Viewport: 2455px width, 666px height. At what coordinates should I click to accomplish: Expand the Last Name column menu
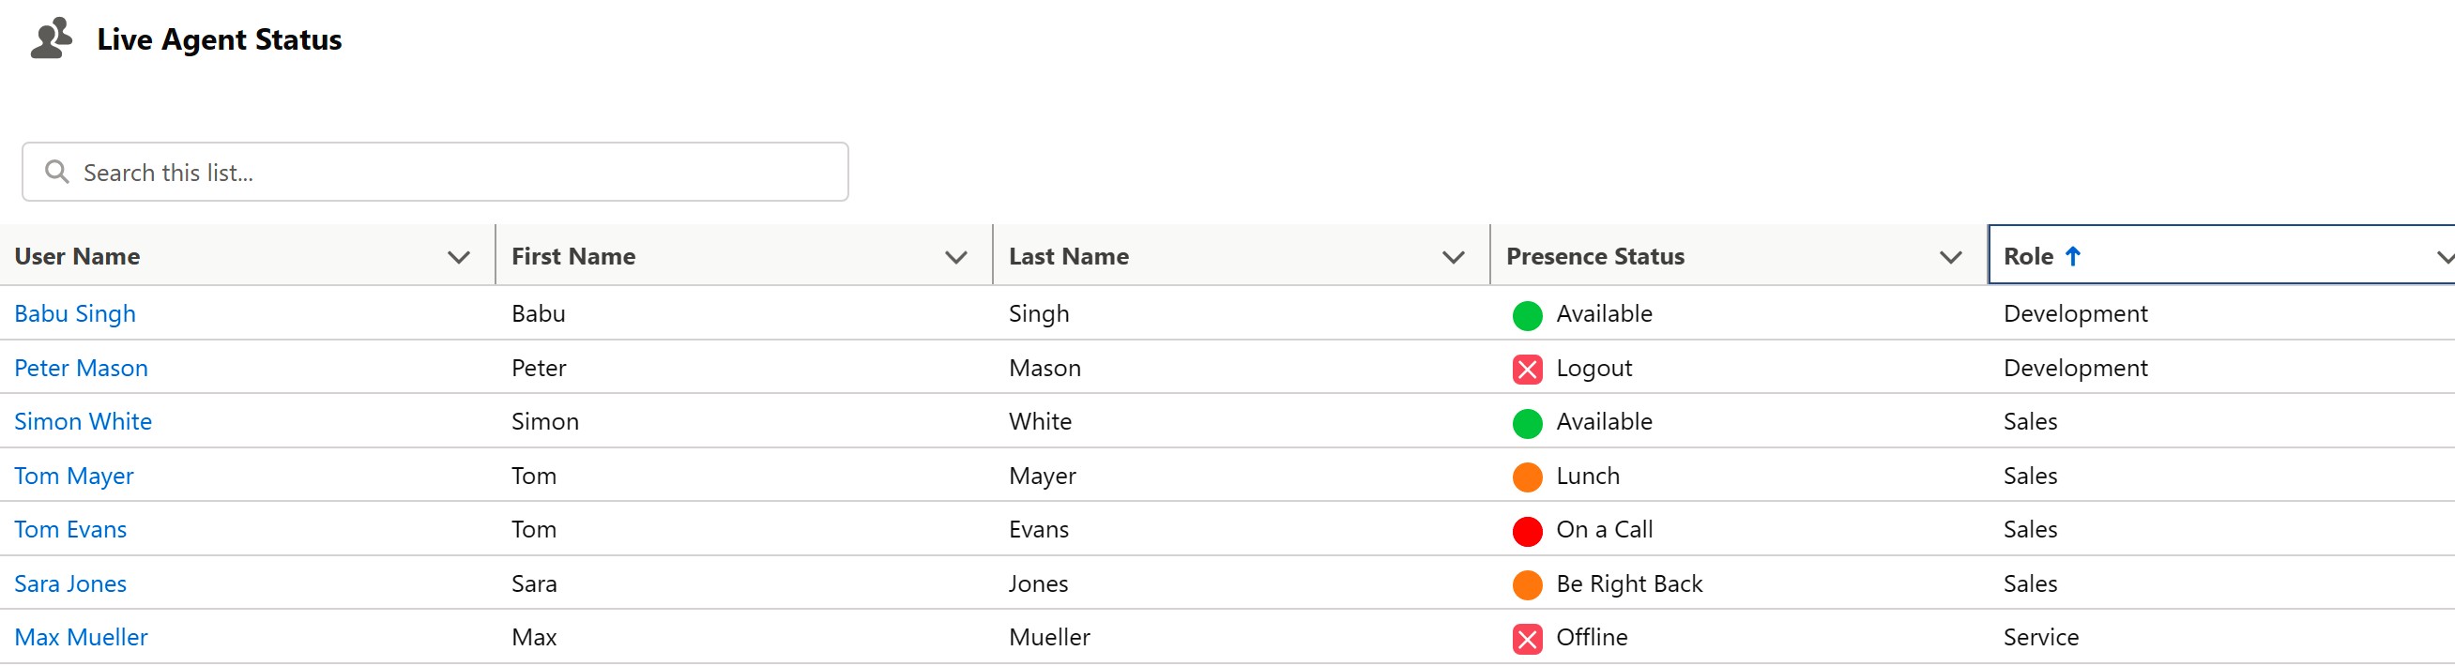(1454, 256)
